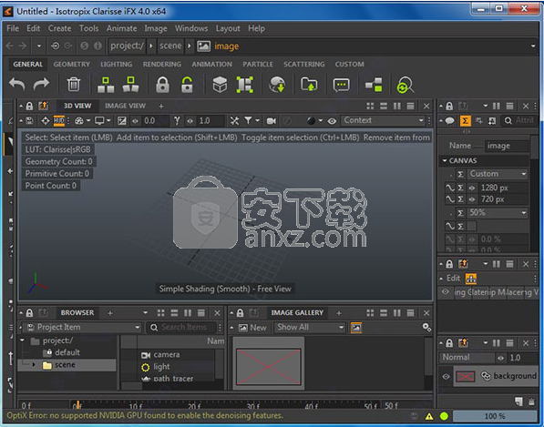Click the trash can Delete icon
This screenshot has width=544, height=427.
pyautogui.click(x=74, y=85)
